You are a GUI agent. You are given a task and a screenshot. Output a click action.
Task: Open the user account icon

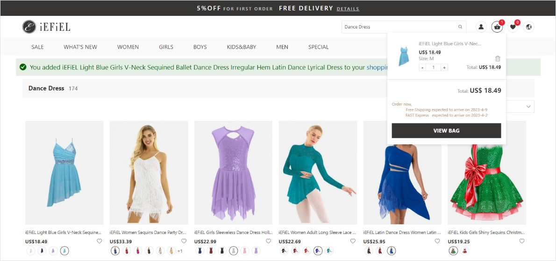(481, 27)
